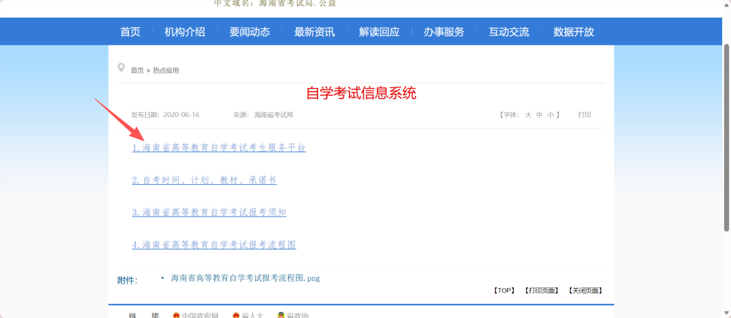Click the 【TOP】 button

pyautogui.click(x=504, y=290)
